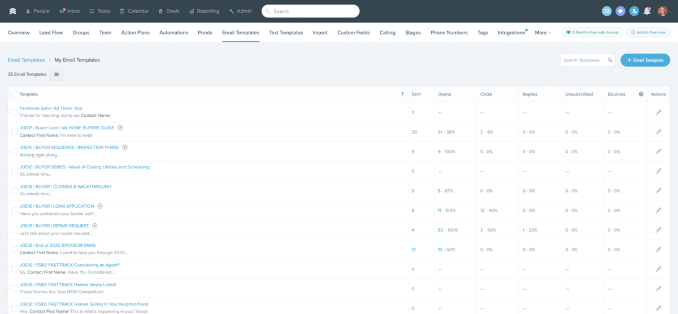This screenshot has height=314, width=678.
Task: Check the REPAIR REQUEST row checkbox
Action: [15, 230]
